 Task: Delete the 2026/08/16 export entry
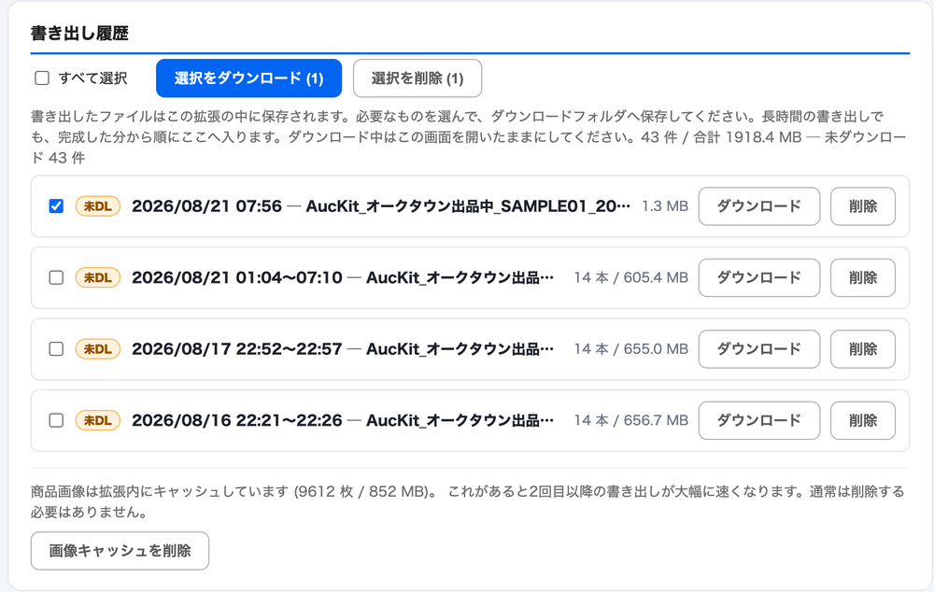click(x=862, y=420)
